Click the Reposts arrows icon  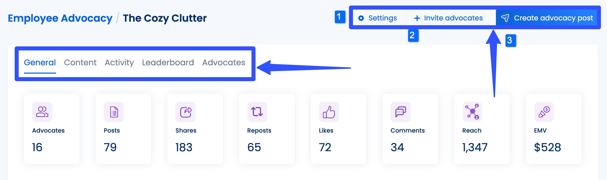pos(257,112)
